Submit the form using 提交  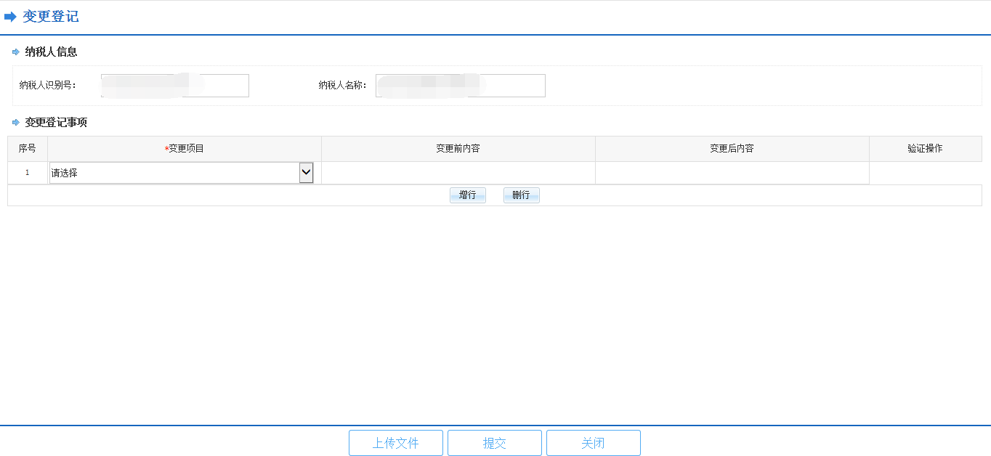tap(494, 442)
